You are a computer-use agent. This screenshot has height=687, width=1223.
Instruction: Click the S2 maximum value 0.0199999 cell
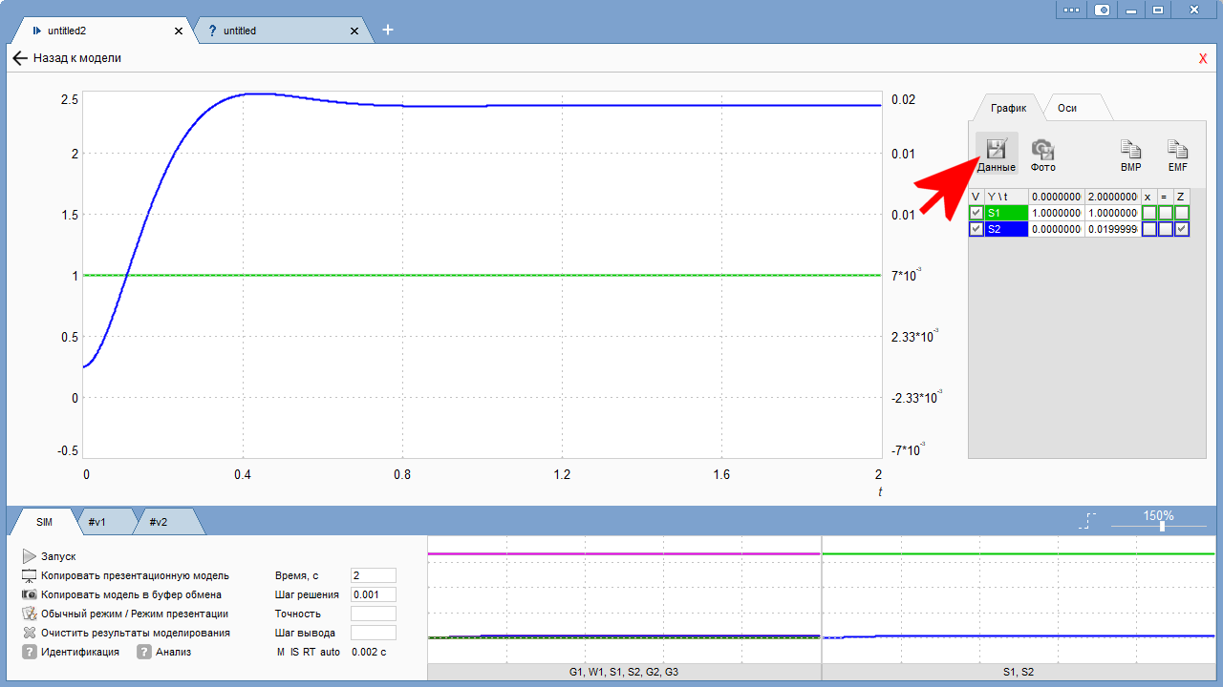coord(1112,230)
